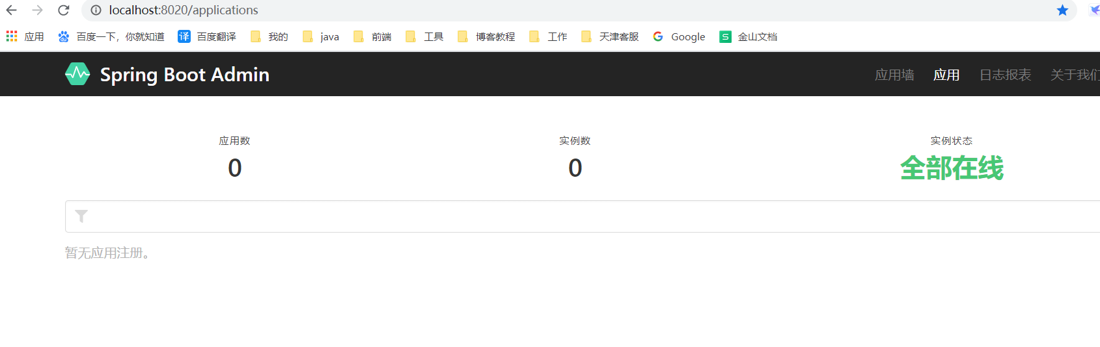The width and height of the screenshot is (1100, 347).
Task: Open the 工具 bookmark folder
Action: 424,37
